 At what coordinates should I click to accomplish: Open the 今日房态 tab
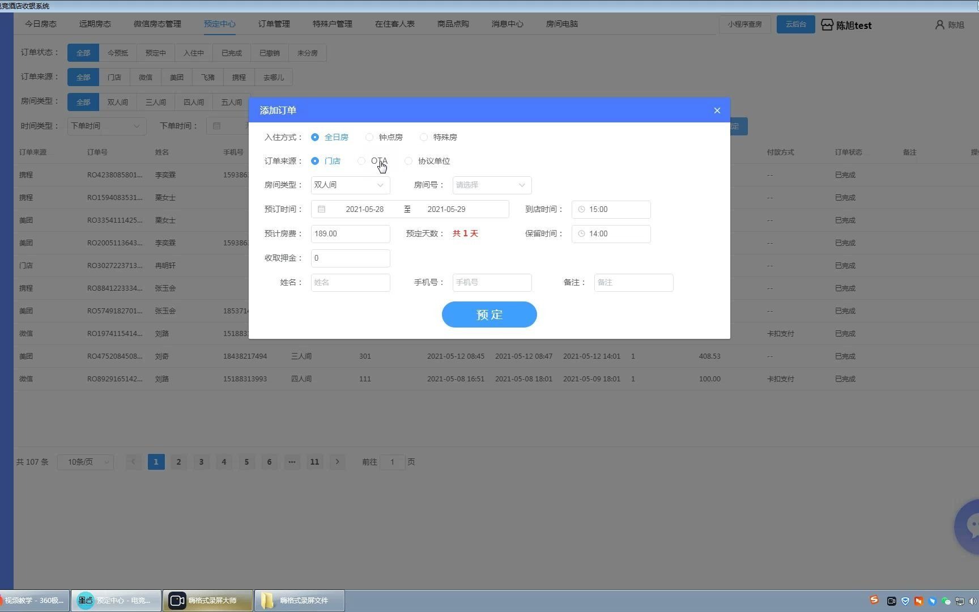click(x=41, y=24)
